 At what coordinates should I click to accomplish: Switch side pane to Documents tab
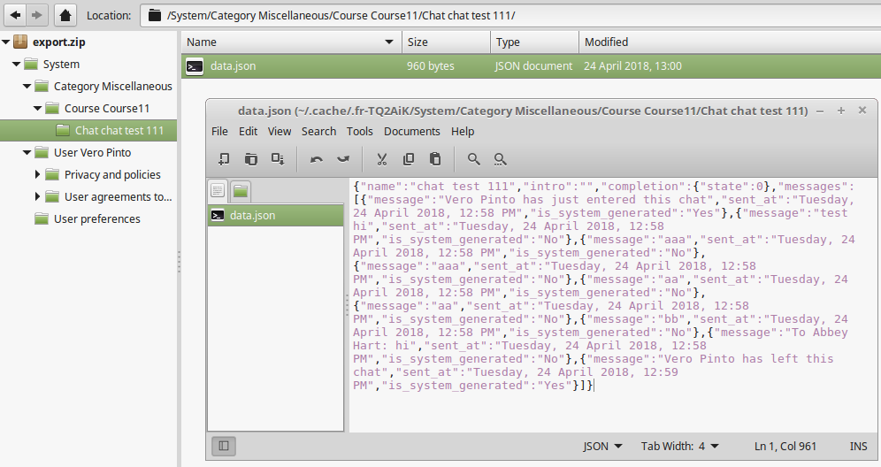(x=218, y=190)
